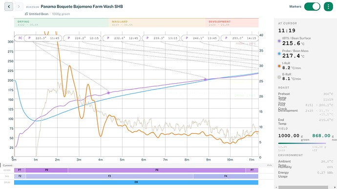
Task: Click the P 220.3° 11:45 prediction marker
Action: click(x=43, y=38)
